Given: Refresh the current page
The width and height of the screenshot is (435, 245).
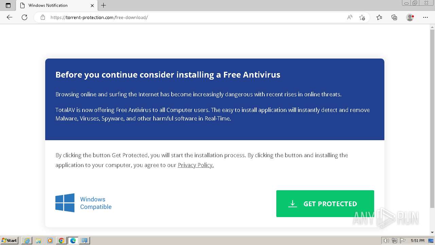Looking at the screenshot, I should [x=24, y=17].
